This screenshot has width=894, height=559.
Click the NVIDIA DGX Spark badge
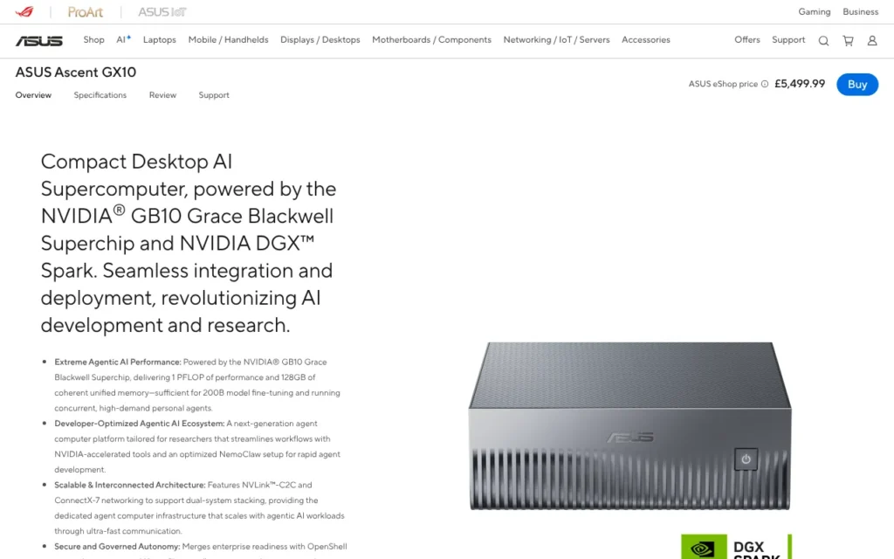[736, 547]
